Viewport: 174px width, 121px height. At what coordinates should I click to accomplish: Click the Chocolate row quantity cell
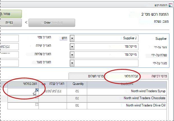tap(77, 99)
